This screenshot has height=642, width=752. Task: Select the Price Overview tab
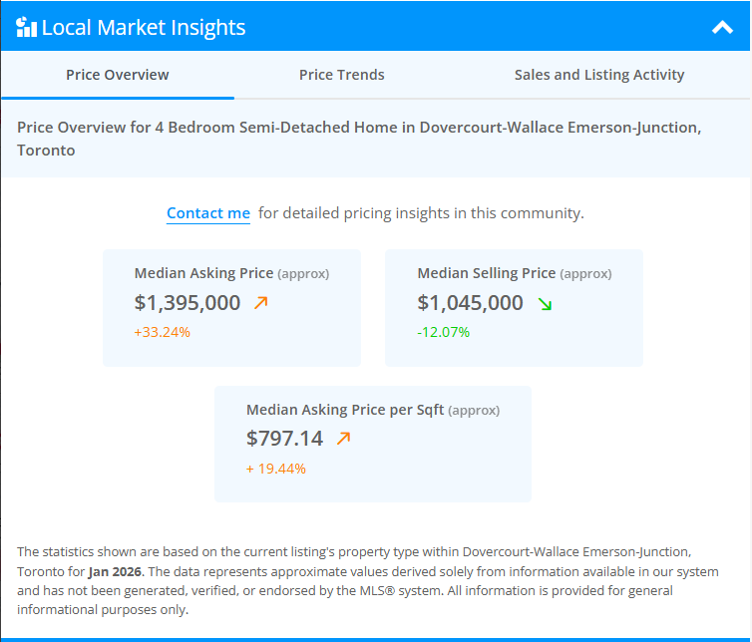click(118, 75)
